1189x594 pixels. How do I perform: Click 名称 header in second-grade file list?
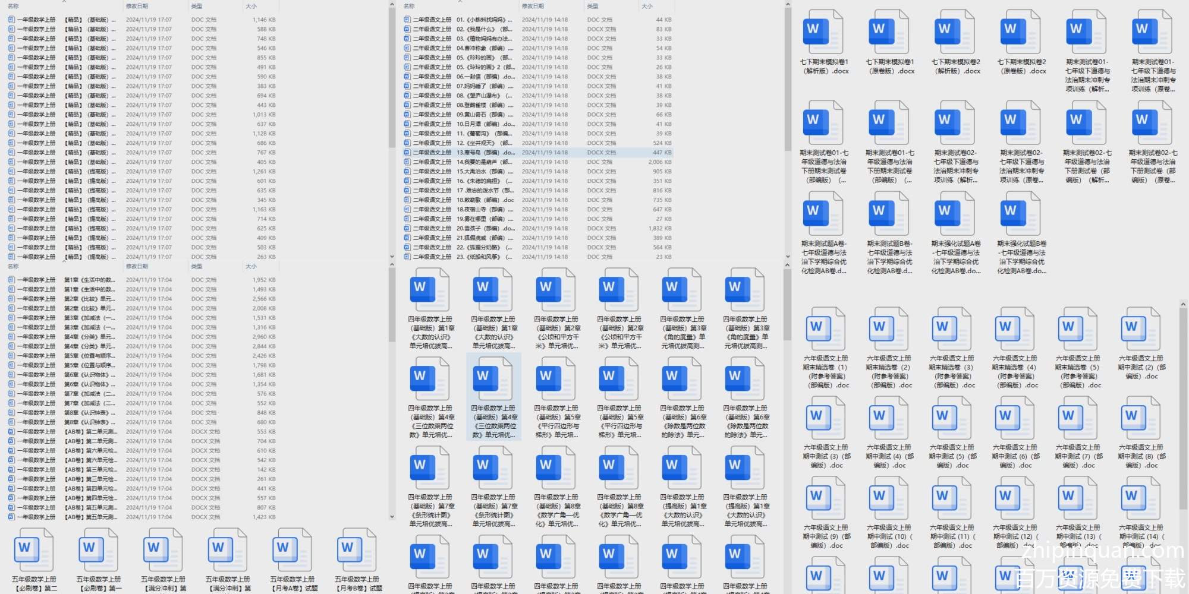(409, 6)
